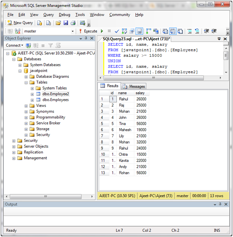Expand the Database Diagrams folder
This screenshot has width=233, height=237.
tap(26, 77)
